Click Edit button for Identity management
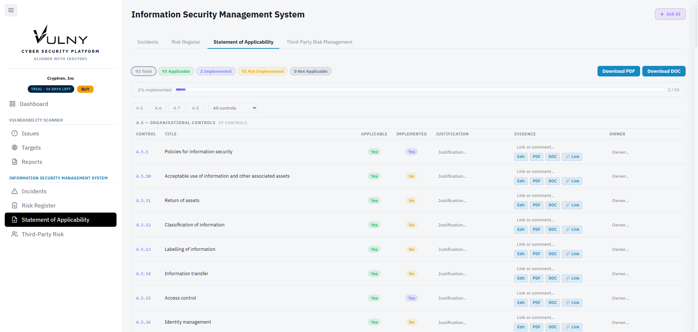The width and height of the screenshot is (698, 332). point(521,327)
